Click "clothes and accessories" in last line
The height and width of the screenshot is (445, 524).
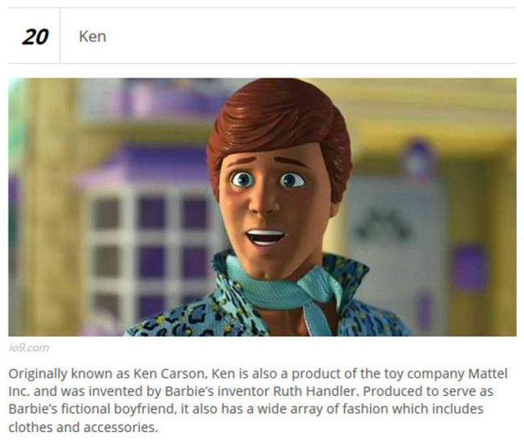pyautogui.click(x=82, y=427)
